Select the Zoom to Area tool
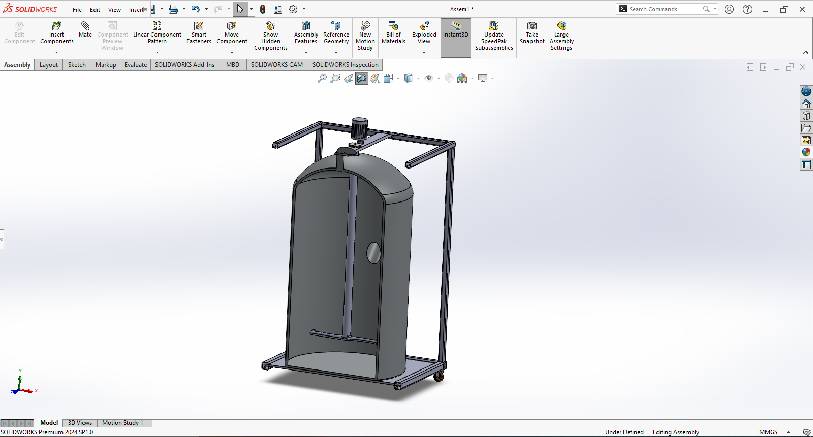813x437 pixels. 335,78
